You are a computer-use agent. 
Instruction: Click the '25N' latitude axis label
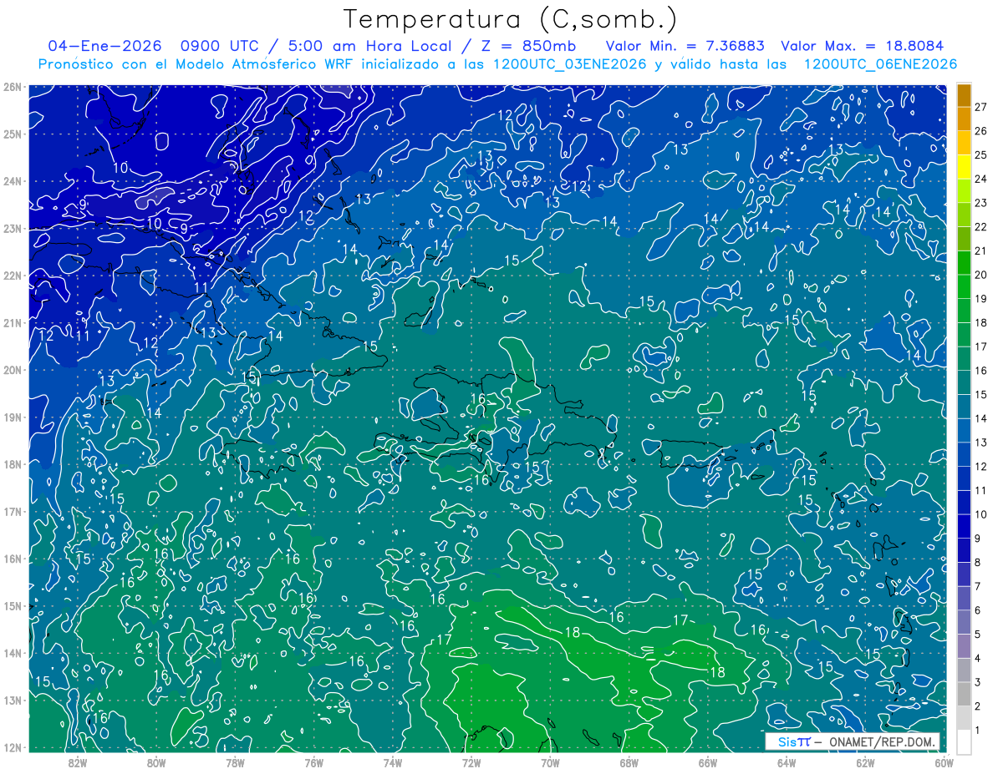tap(12, 134)
